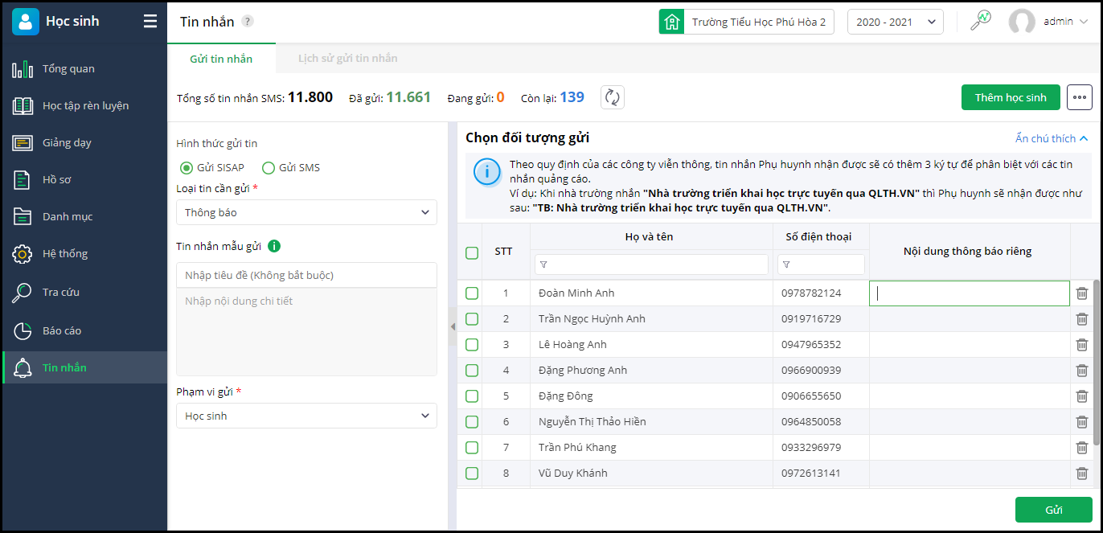1103x533 pixels.
Task: Select the Gửi SMS radio option
Action: click(269, 168)
